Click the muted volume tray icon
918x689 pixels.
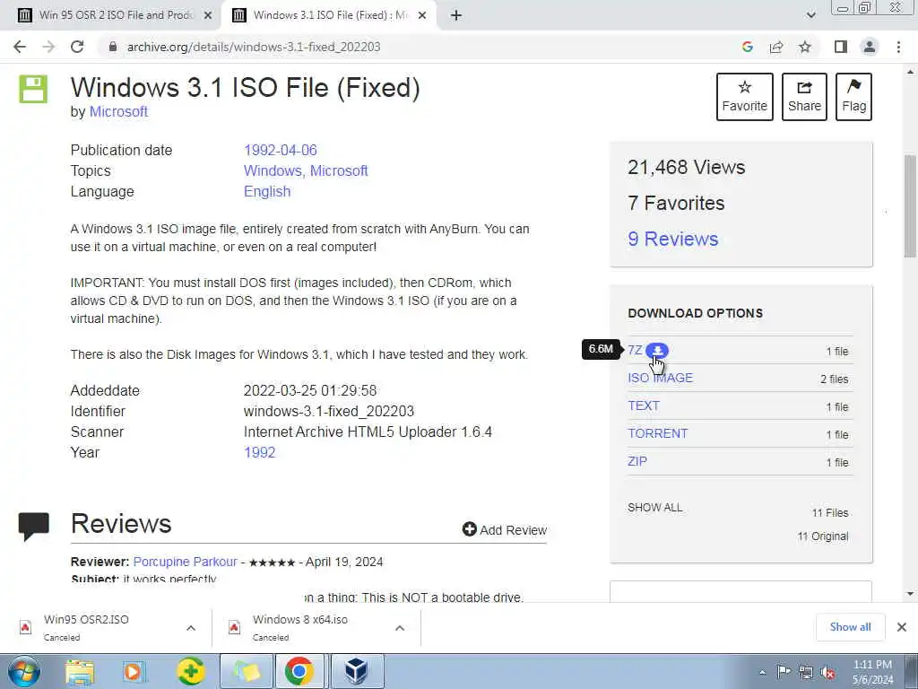pyautogui.click(x=827, y=672)
